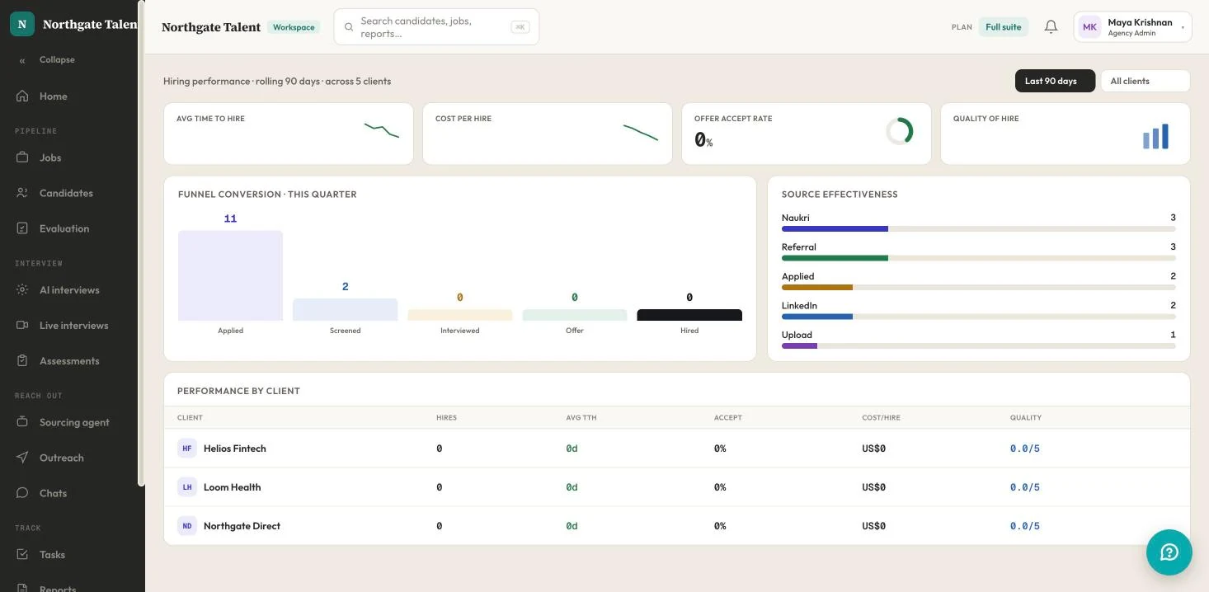The width and height of the screenshot is (1209, 592).
Task: Click the Outreach paper-plane icon
Action: pyautogui.click(x=22, y=458)
